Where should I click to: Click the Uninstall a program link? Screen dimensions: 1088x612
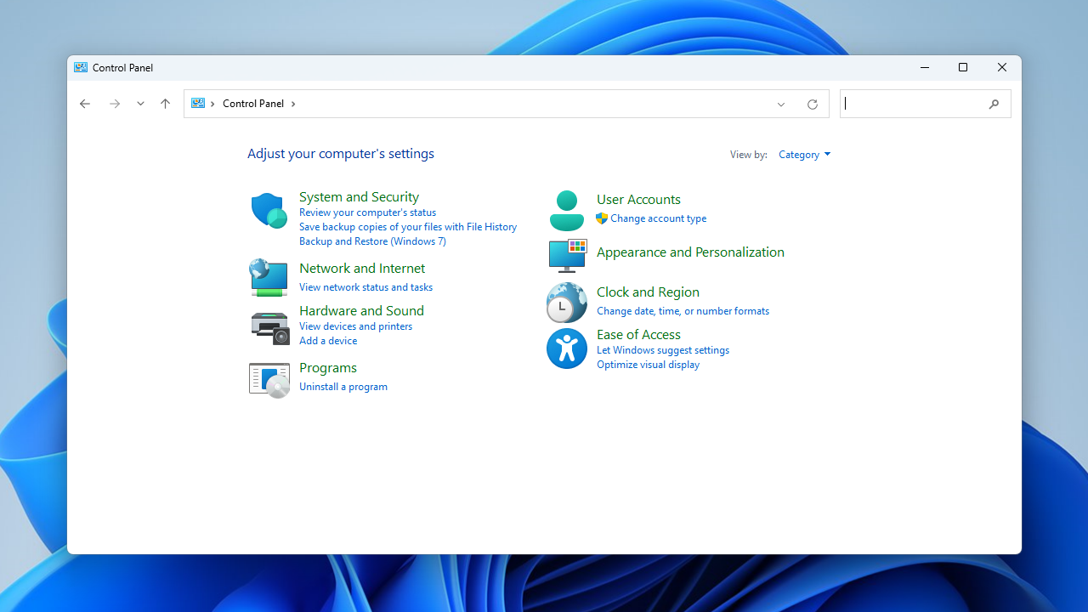[x=343, y=387]
